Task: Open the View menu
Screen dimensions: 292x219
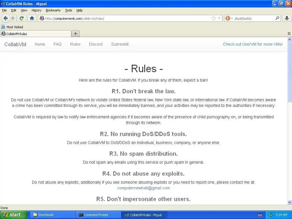Action: coord(24,10)
